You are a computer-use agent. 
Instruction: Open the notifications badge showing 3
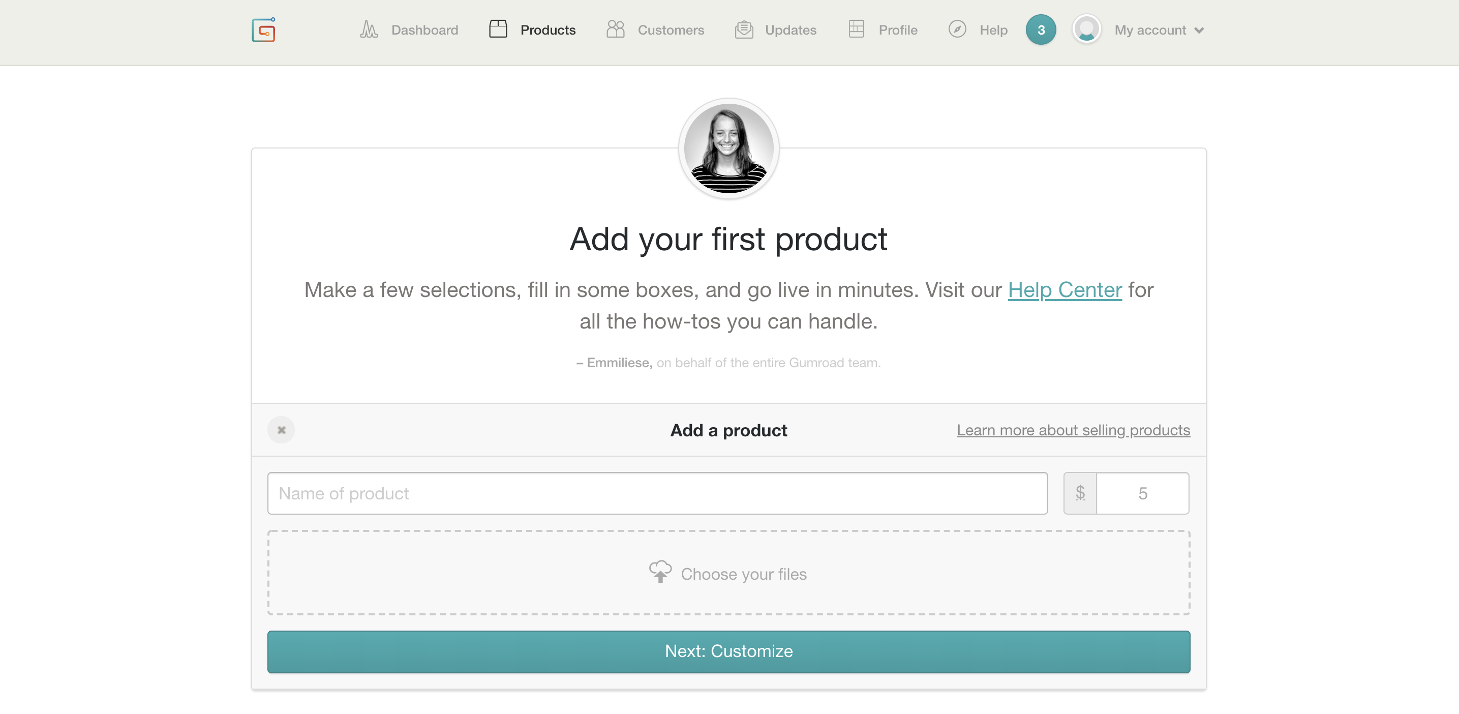tap(1041, 29)
